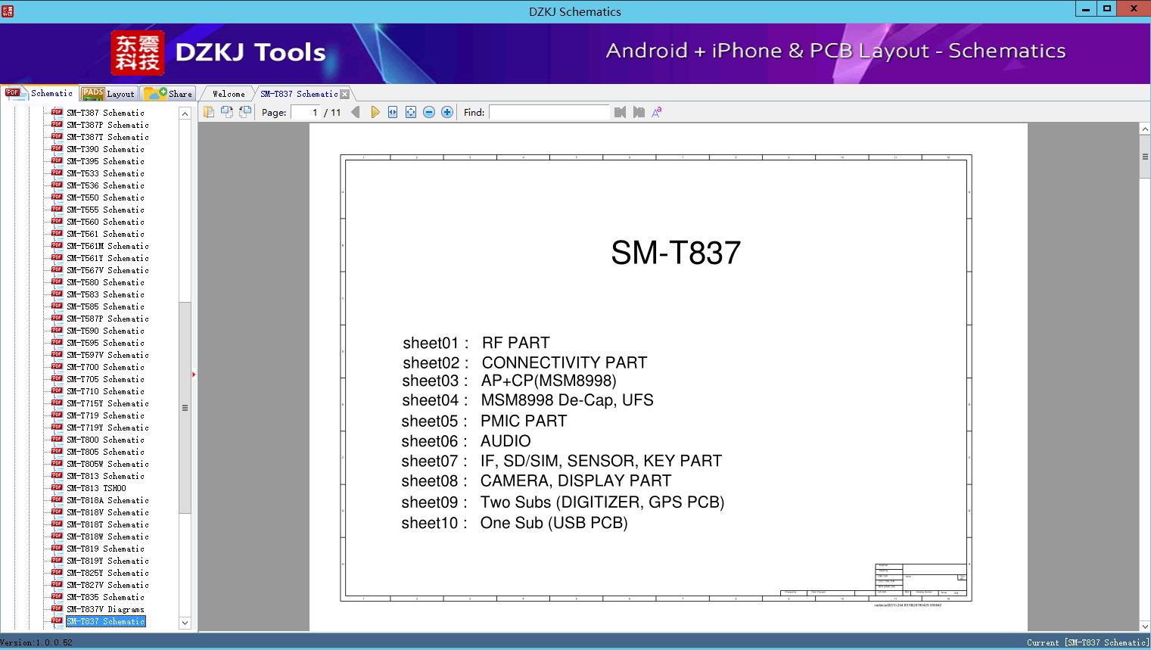Image resolution: width=1151 pixels, height=650 pixels.
Task: Switch to the PADS Layout tab
Action: (x=108, y=94)
